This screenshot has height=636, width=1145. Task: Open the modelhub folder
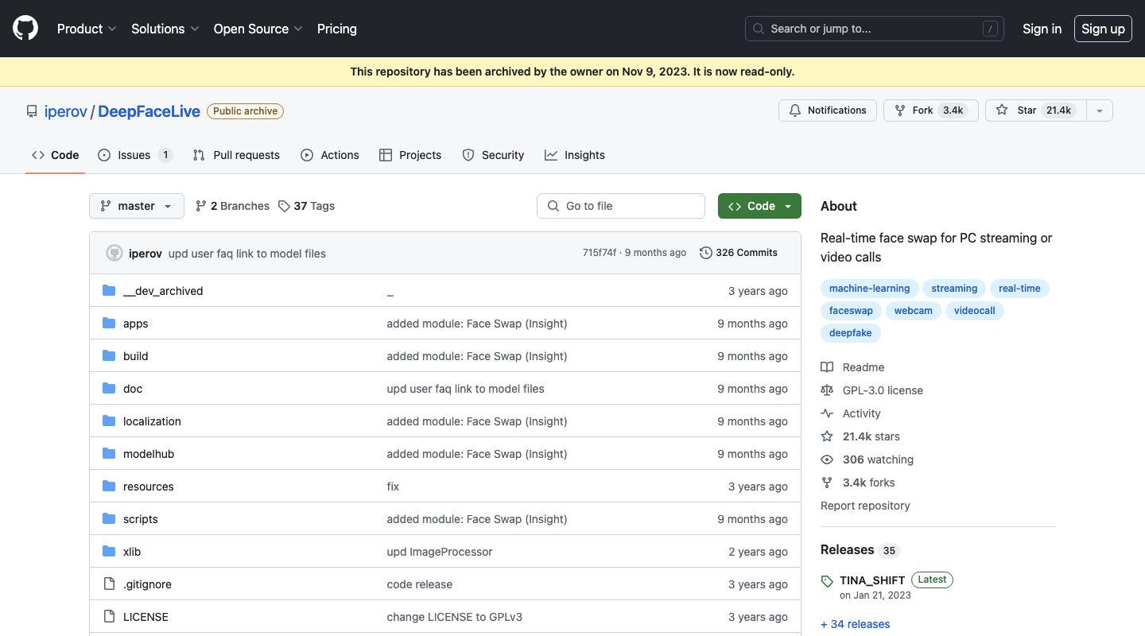click(149, 454)
